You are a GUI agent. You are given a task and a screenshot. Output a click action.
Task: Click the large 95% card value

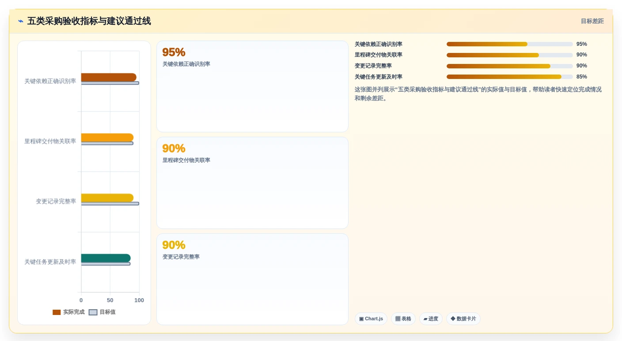click(x=174, y=52)
